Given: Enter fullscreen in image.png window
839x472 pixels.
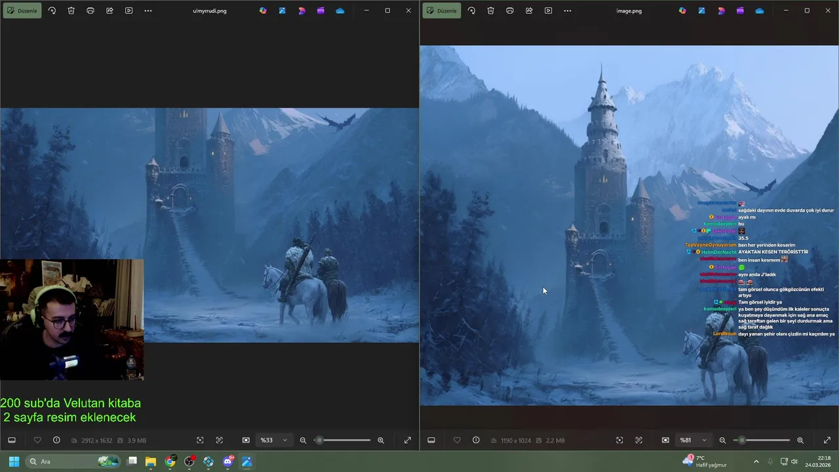Looking at the screenshot, I should (x=827, y=440).
